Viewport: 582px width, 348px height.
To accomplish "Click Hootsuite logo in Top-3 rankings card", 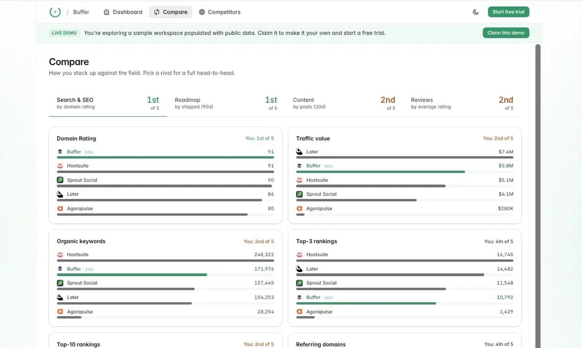I will 299,255.
